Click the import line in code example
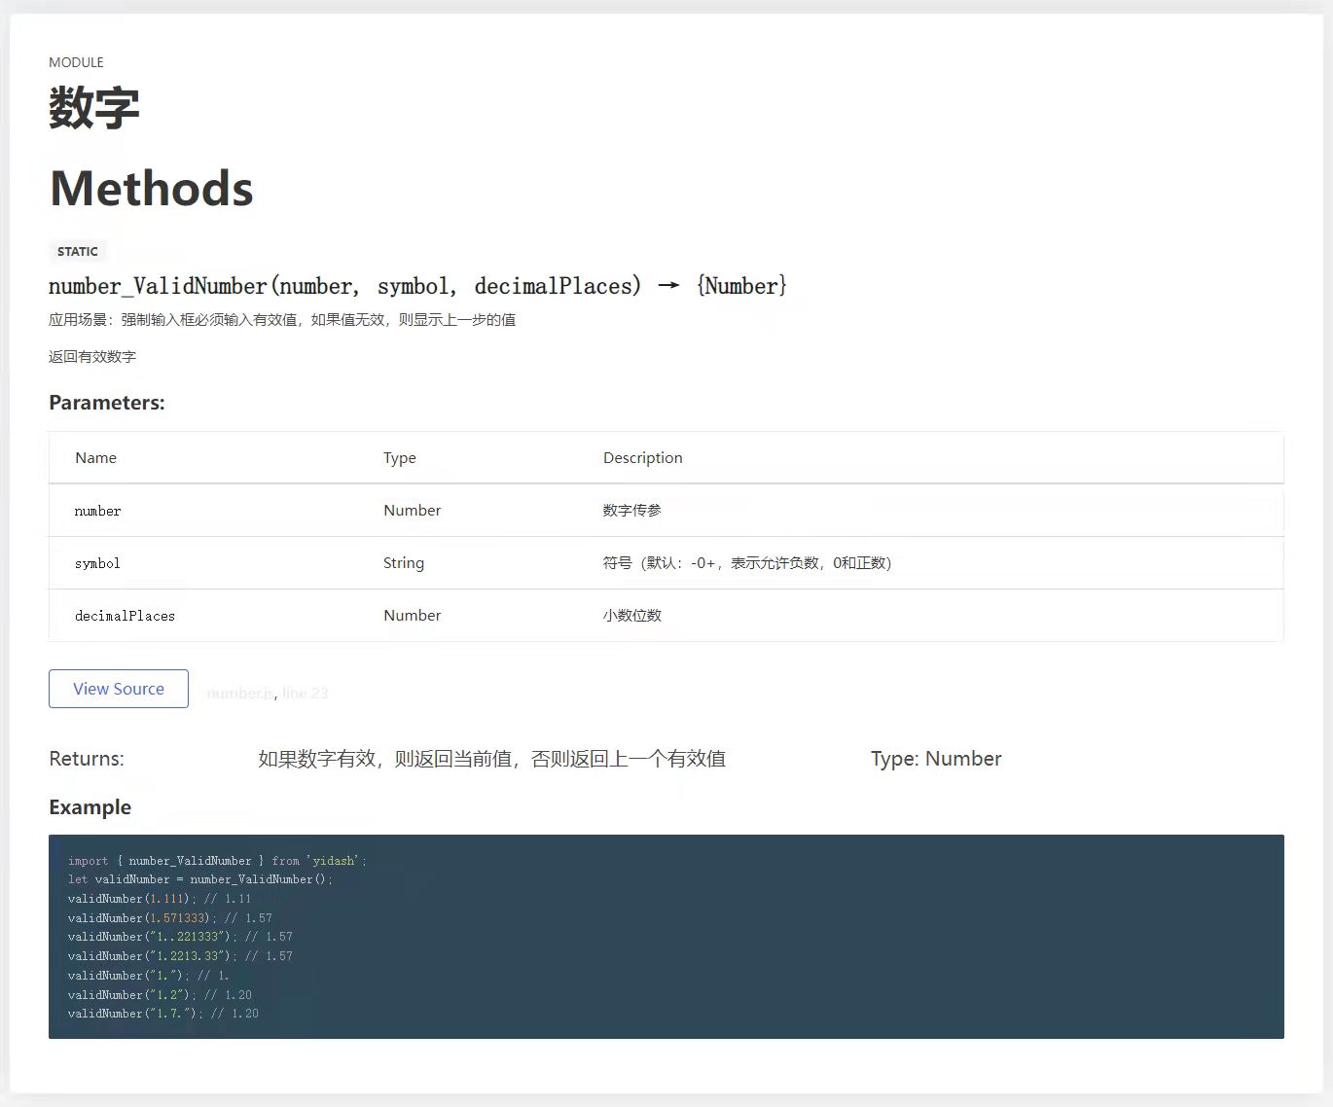The height and width of the screenshot is (1107, 1333). pyautogui.click(x=217, y=861)
